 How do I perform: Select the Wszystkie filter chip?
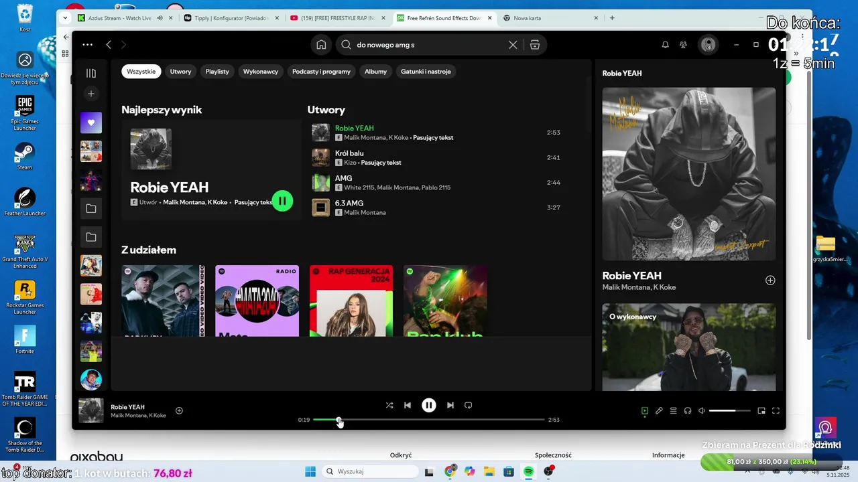click(141, 72)
